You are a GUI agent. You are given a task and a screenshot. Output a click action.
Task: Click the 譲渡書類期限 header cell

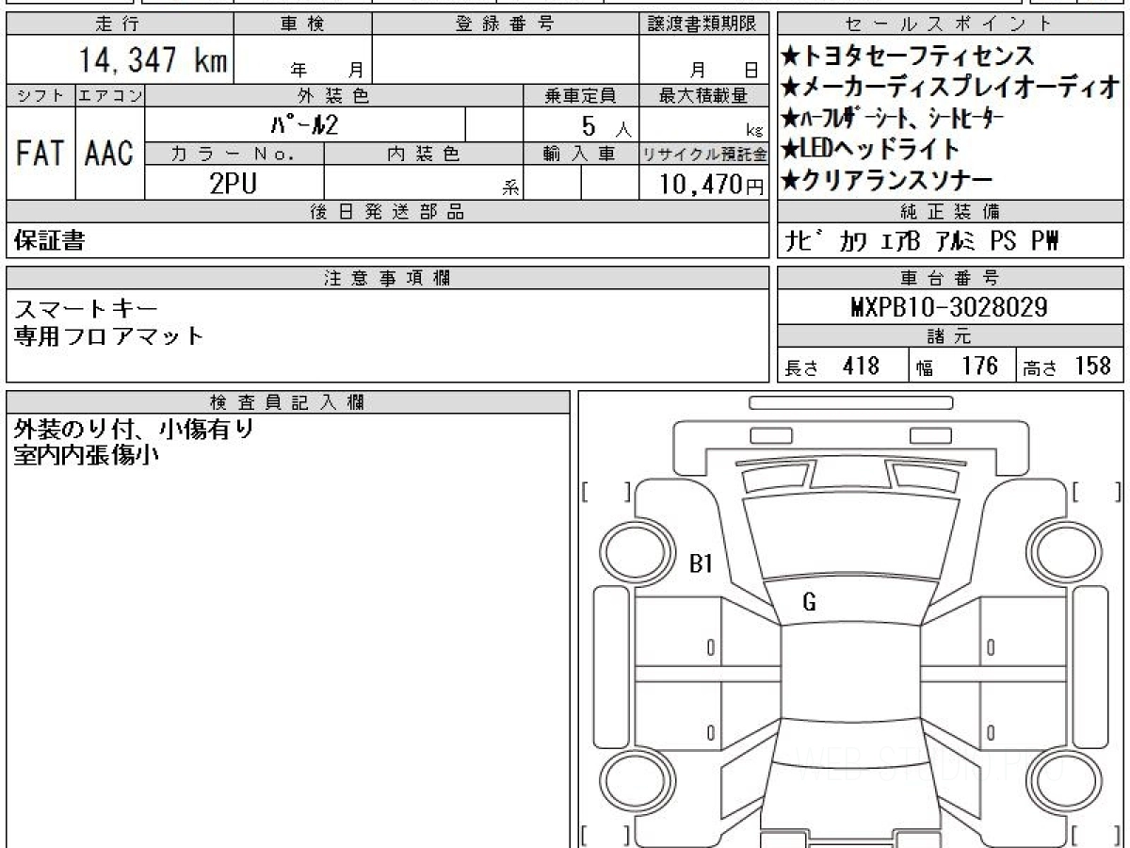704,24
